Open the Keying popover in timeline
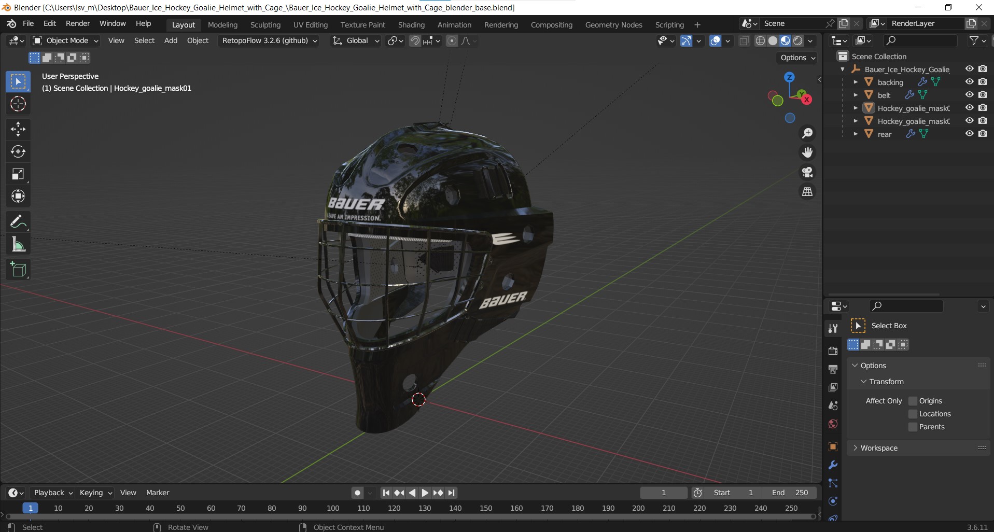The height and width of the screenshot is (532, 994). 95,493
